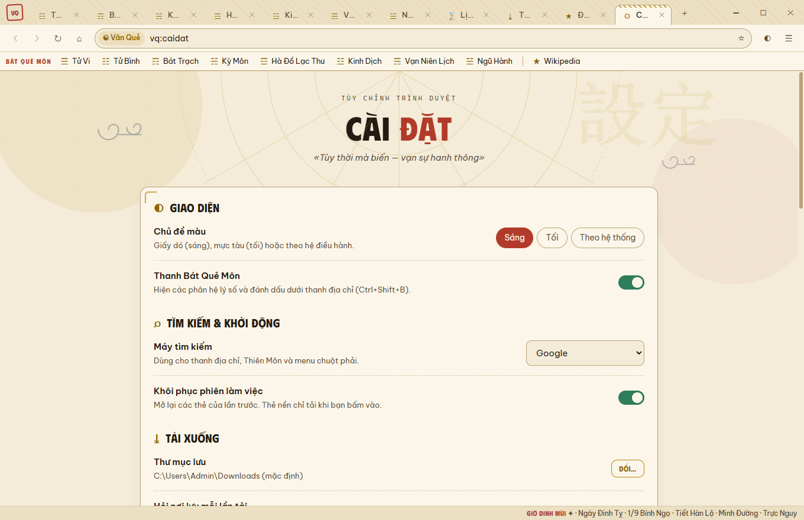Open the Tử Vi bookmark

[76, 61]
